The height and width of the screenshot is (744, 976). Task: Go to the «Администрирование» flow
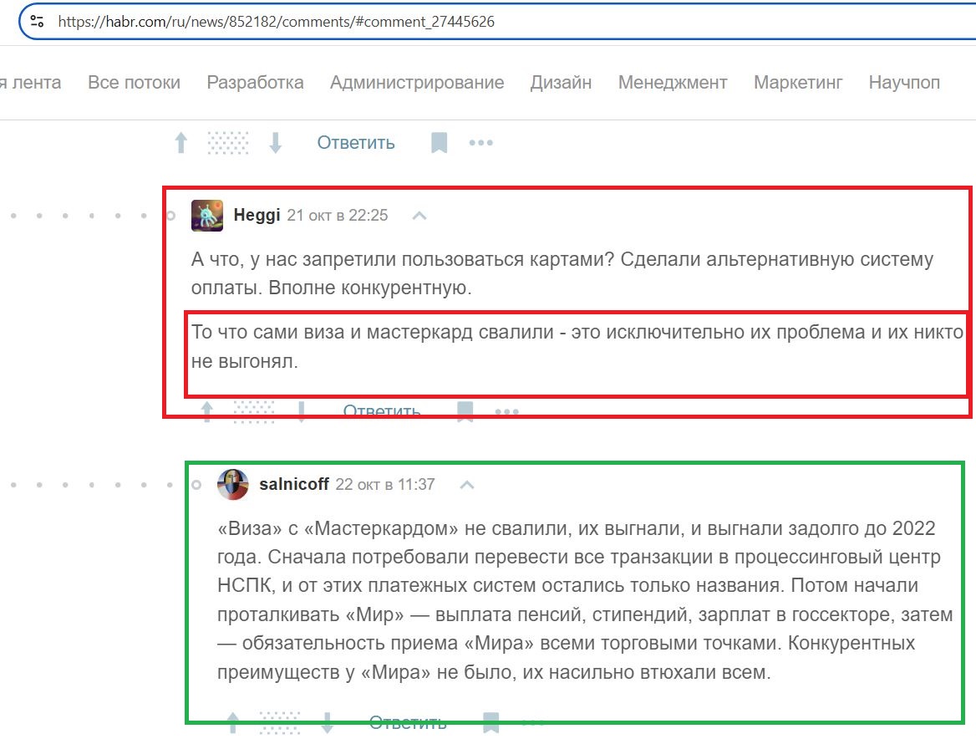click(x=417, y=83)
